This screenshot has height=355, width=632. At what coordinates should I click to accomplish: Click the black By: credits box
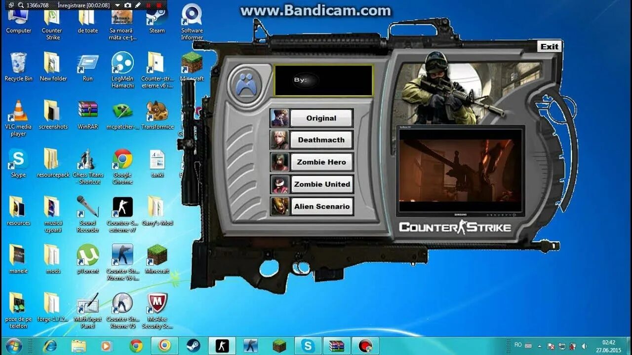(x=323, y=80)
